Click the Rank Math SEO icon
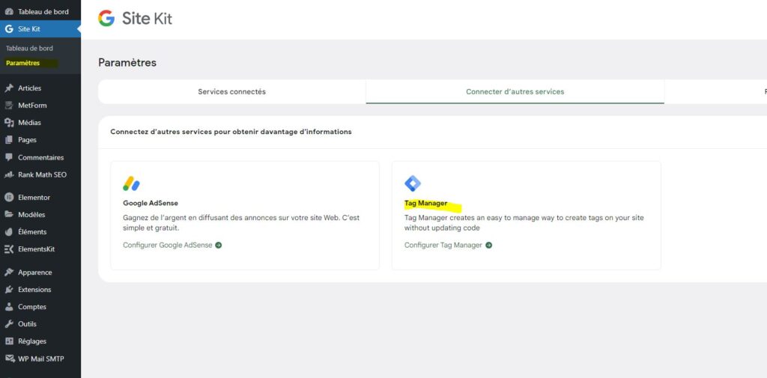The height and width of the screenshot is (378, 767). click(x=9, y=174)
